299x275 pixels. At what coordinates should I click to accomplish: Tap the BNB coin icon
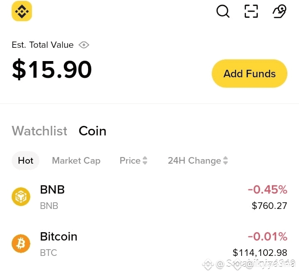(21, 196)
